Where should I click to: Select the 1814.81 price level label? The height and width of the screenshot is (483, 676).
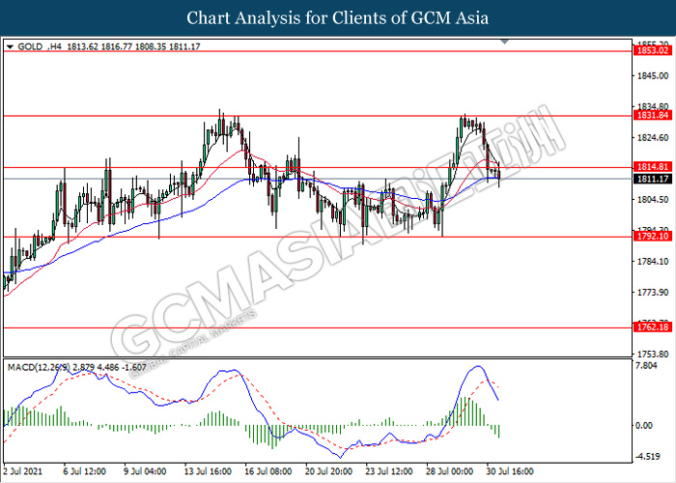pos(653,167)
